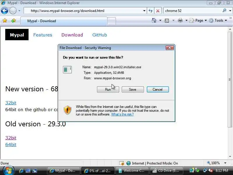Switch to Mypal - Do... taskbar button
This screenshot has height=175, width=233.
(63, 171)
